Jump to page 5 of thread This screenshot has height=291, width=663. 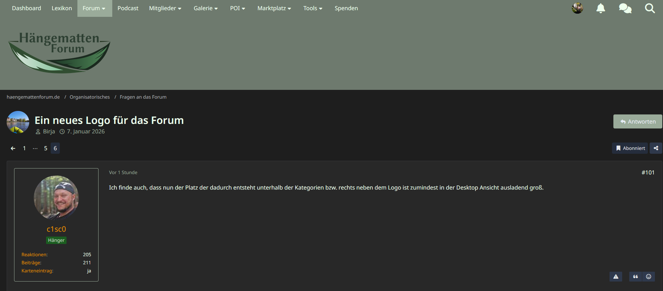click(x=46, y=148)
